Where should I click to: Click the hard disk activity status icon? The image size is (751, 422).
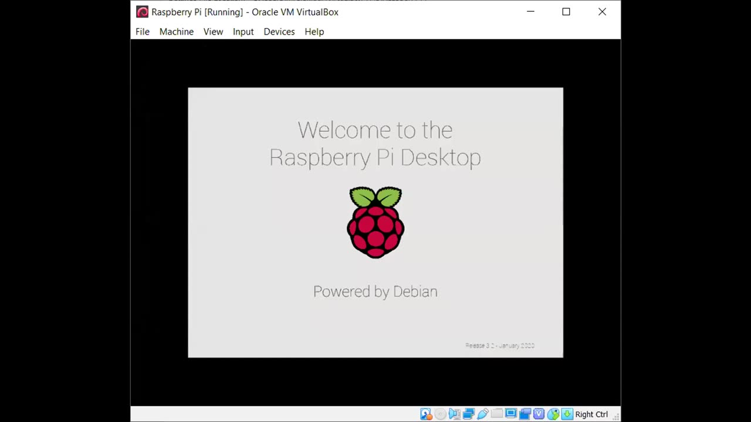(x=426, y=414)
